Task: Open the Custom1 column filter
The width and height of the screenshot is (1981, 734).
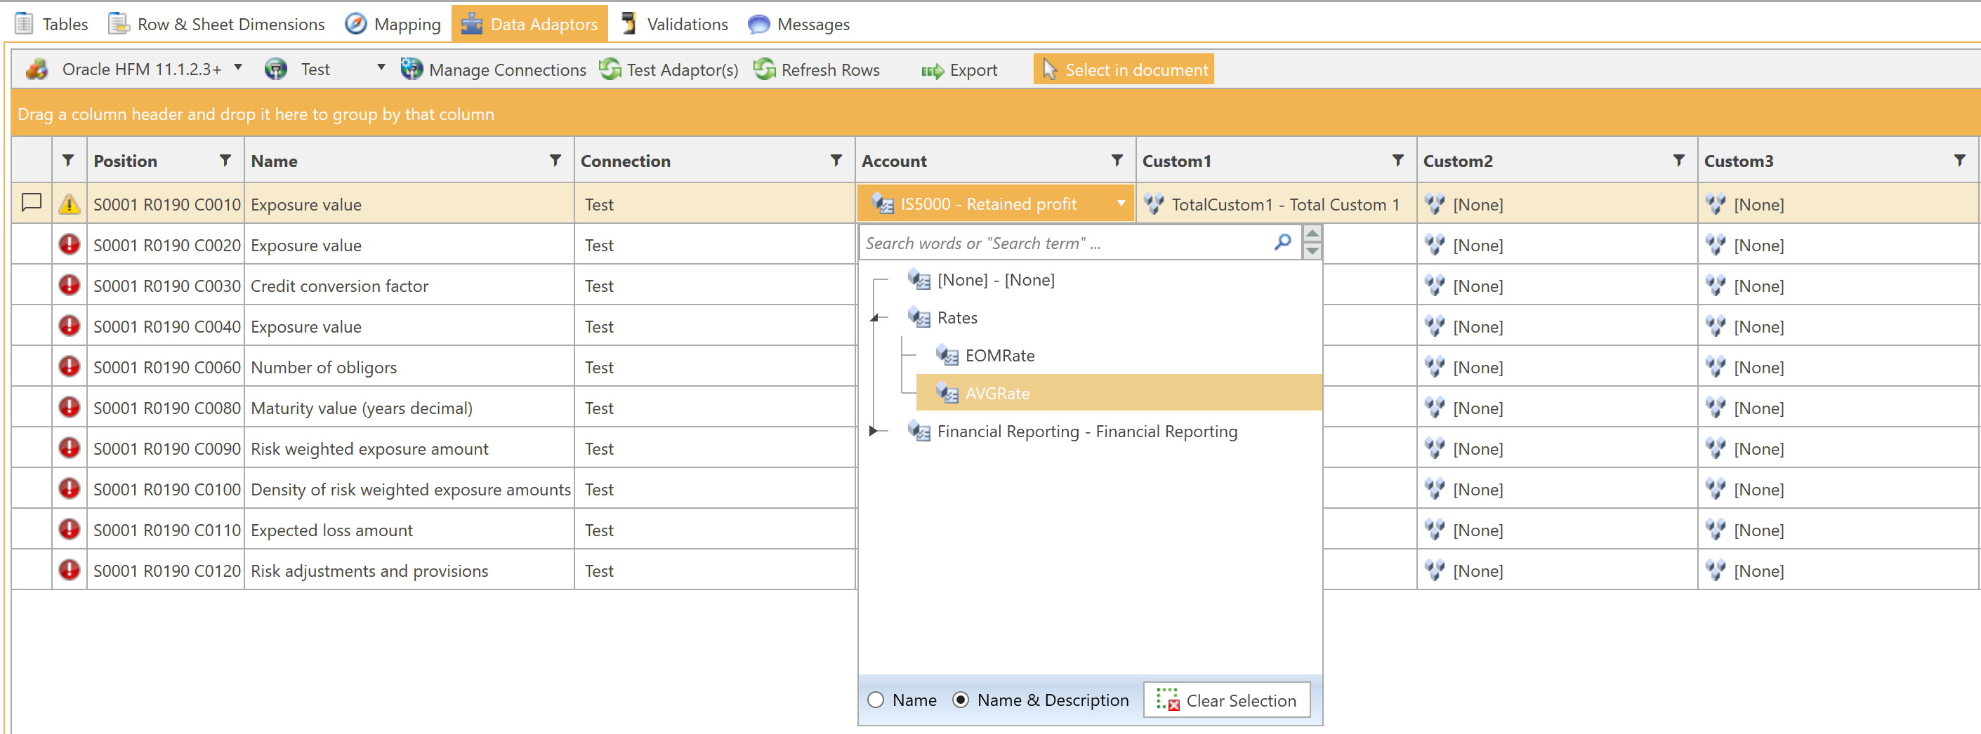Action: coord(1398,160)
